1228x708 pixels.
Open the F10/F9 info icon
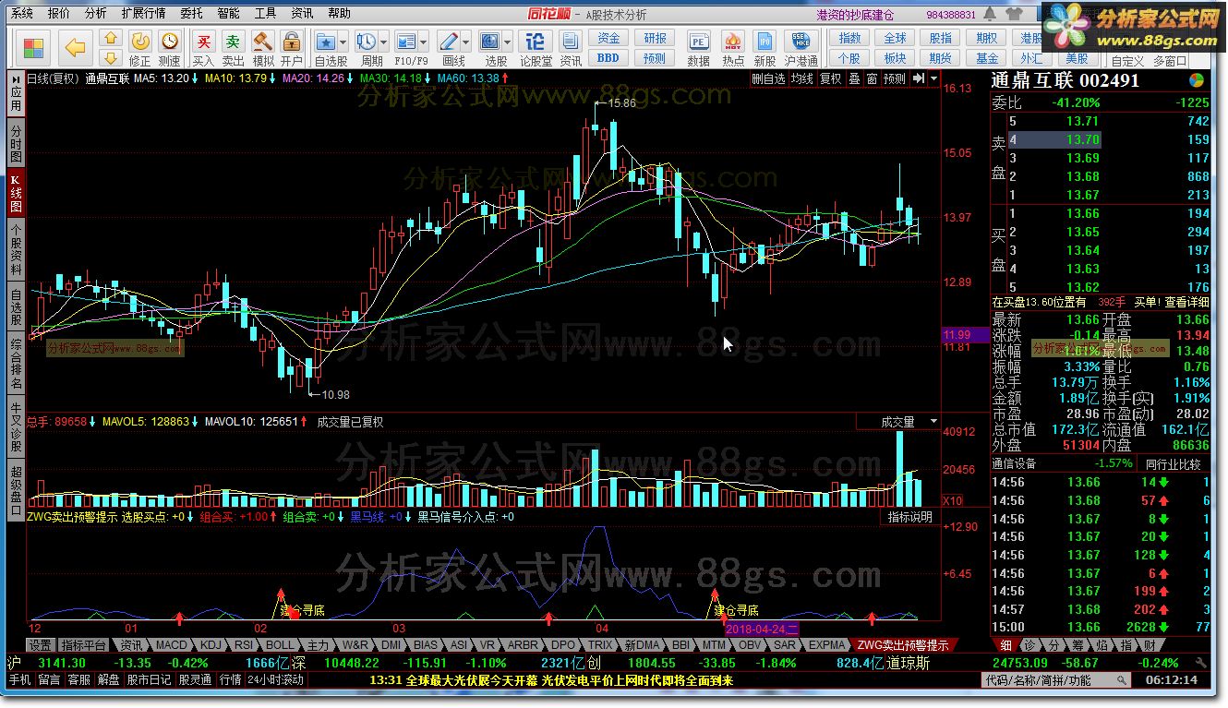[x=407, y=42]
